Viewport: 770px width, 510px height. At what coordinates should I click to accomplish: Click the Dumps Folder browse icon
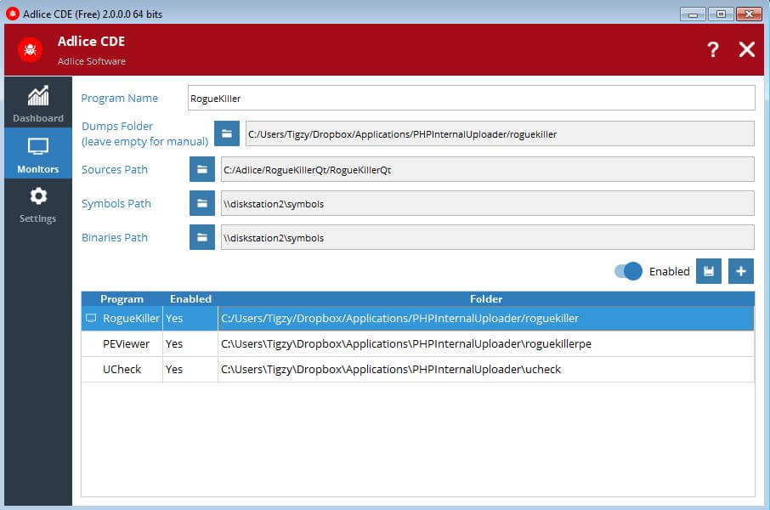point(226,133)
